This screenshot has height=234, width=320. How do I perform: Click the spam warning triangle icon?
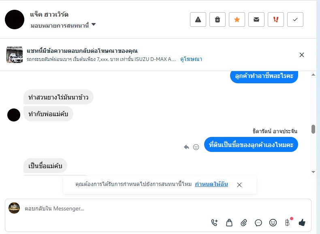(x=198, y=19)
